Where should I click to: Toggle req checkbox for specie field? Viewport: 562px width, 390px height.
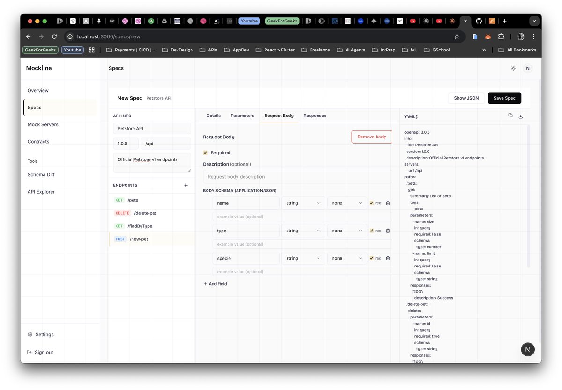click(x=371, y=258)
